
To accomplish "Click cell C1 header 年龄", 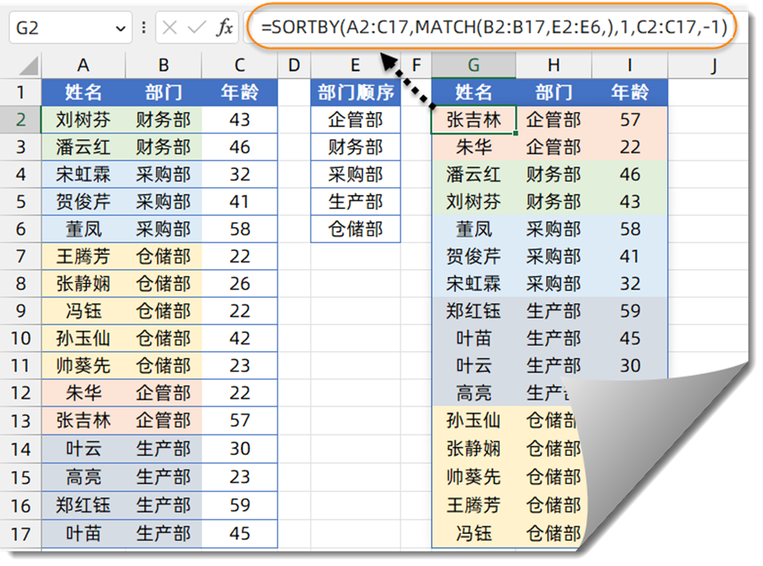I will [240, 92].
